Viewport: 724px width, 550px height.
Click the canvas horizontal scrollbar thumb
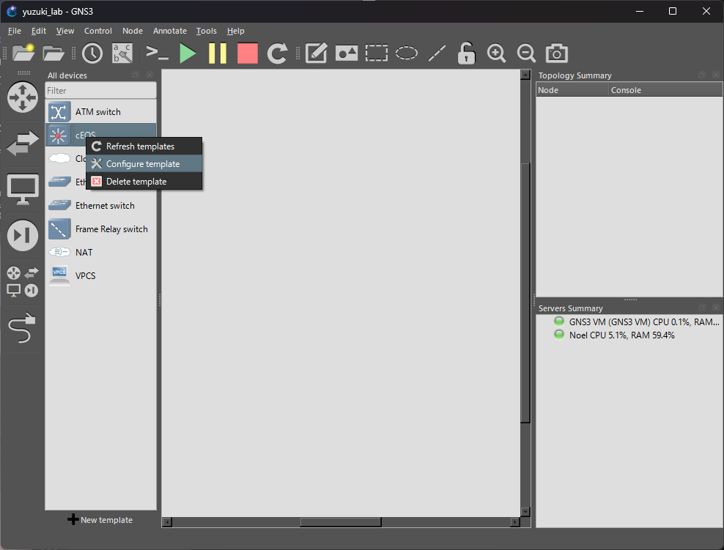(x=341, y=522)
